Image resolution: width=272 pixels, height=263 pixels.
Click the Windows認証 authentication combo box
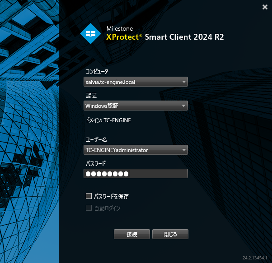point(136,106)
